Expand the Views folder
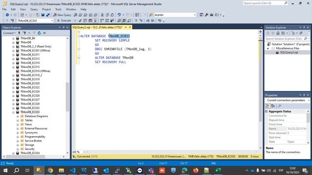The image size is (312, 175). (18, 124)
